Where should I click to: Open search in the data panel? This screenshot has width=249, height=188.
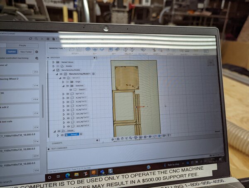(x=37, y=39)
